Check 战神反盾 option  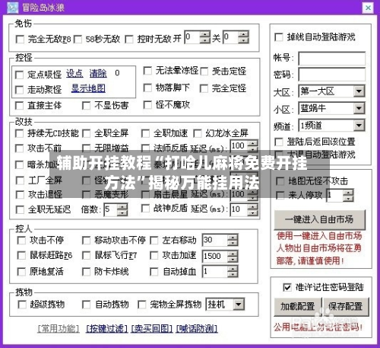(x=145, y=209)
